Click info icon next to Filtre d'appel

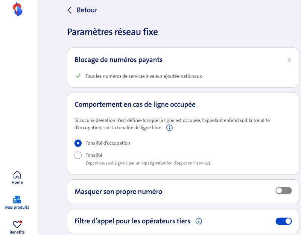point(199,221)
